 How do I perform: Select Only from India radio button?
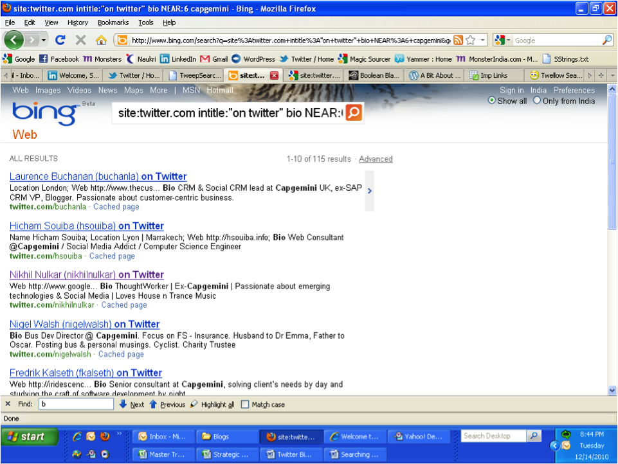pyautogui.click(x=537, y=100)
